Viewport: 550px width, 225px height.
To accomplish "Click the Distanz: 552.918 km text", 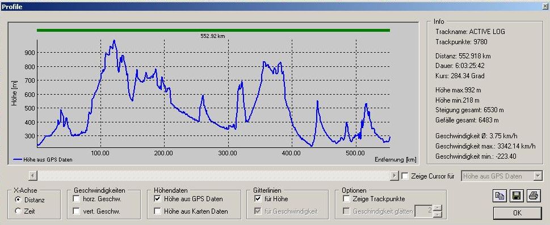I will (x=463, y=56).
